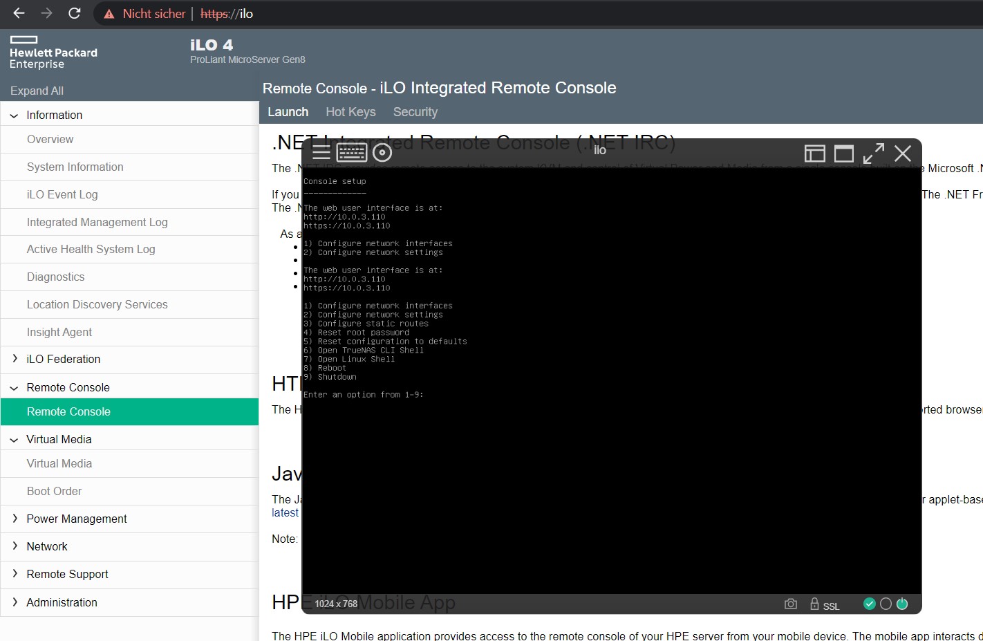Click the 1024 x 768 resolution label
This screenshot has height=641, width=983.
(336, 604)
